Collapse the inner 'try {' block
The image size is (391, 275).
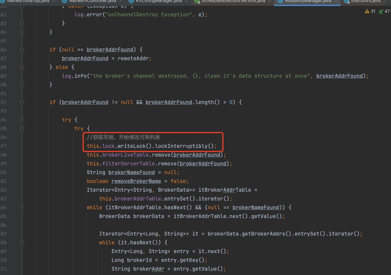pos(22,129)
